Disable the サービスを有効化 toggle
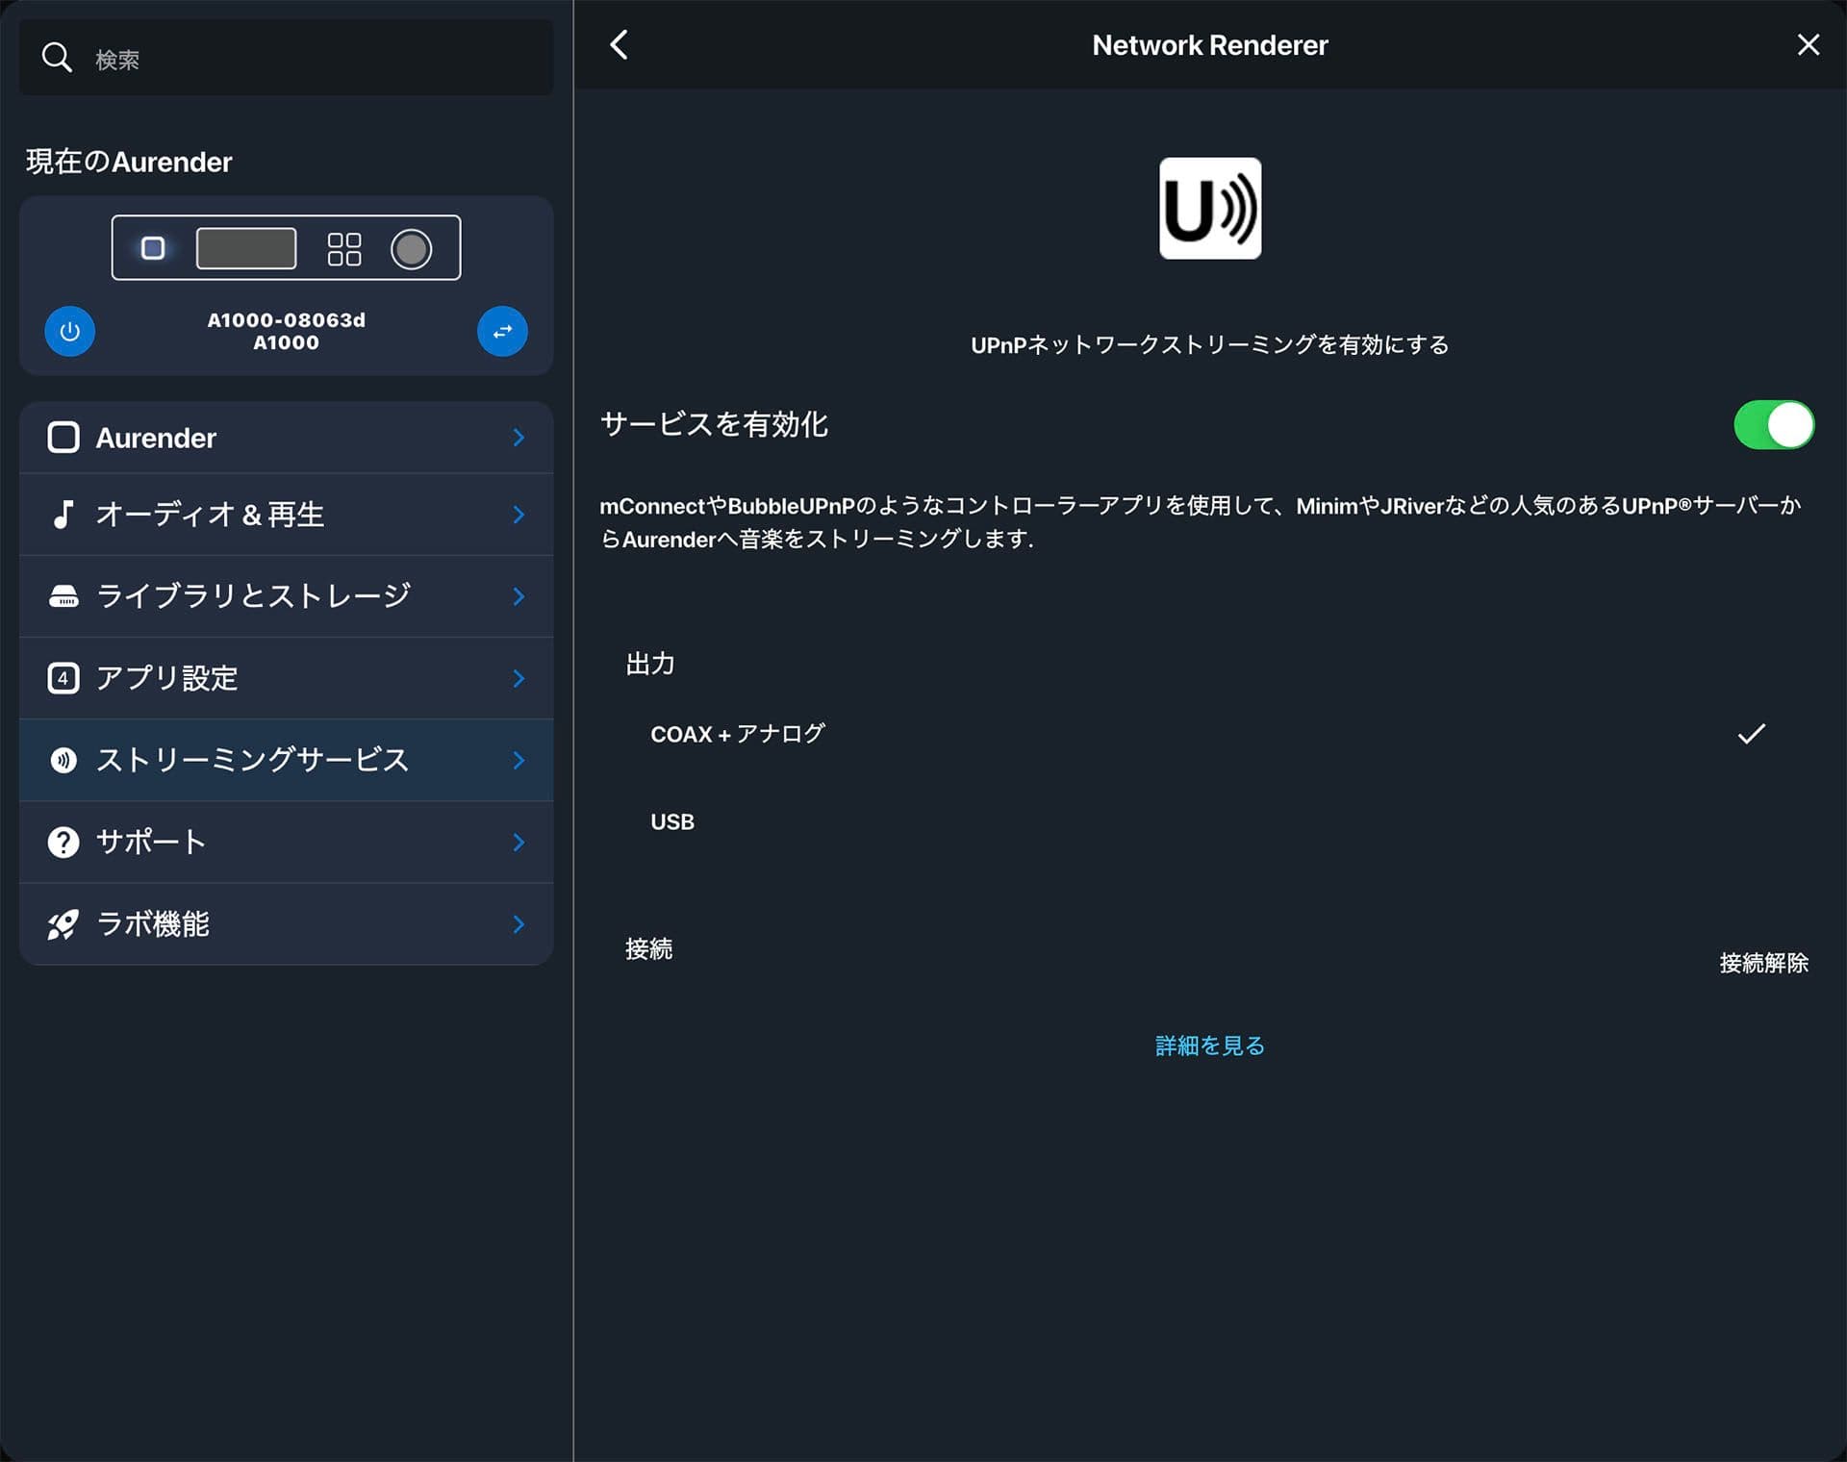This screenshot has height=1462, width=1847. coord(1774,425)
